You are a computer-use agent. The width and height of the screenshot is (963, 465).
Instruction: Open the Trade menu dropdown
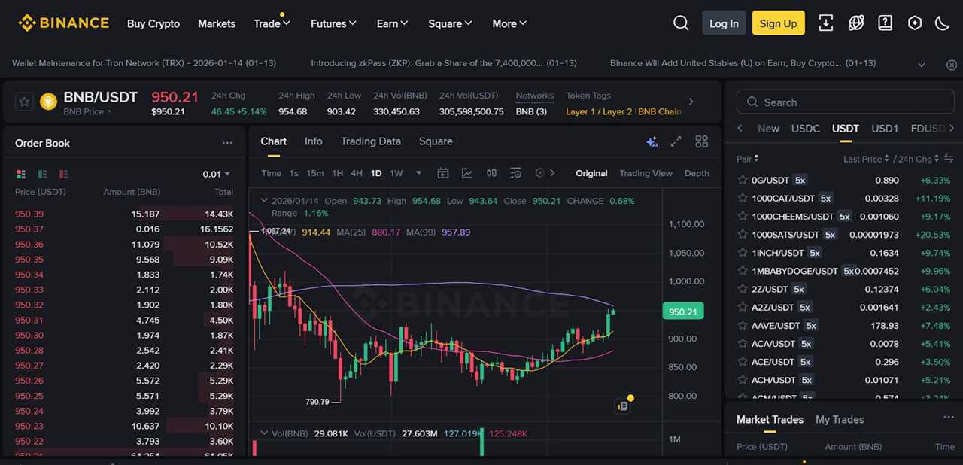coord(271,23)
